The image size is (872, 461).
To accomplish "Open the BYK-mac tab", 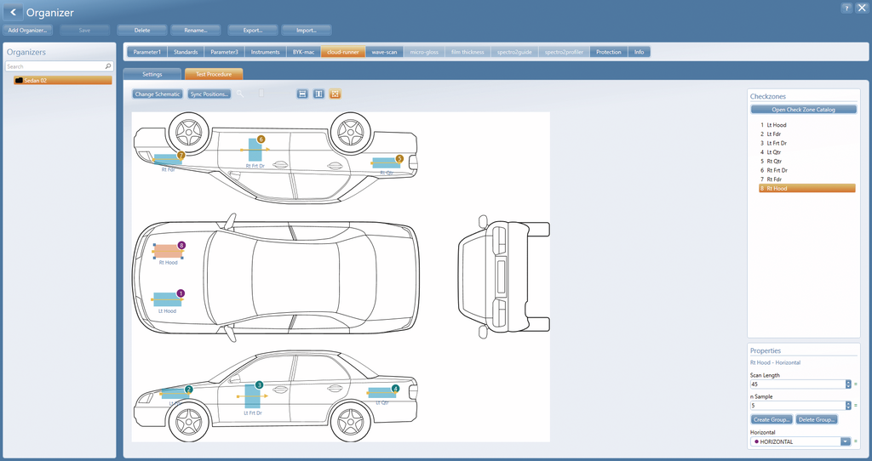I will pyautogui.click(x=304, y=52).
